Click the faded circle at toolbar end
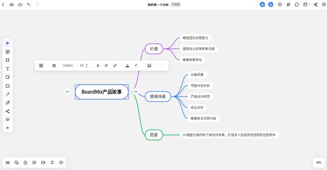 point(162,65)
